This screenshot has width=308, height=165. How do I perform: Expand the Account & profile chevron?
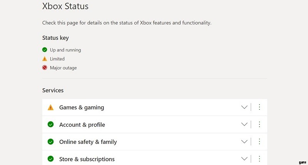[244, 124]
